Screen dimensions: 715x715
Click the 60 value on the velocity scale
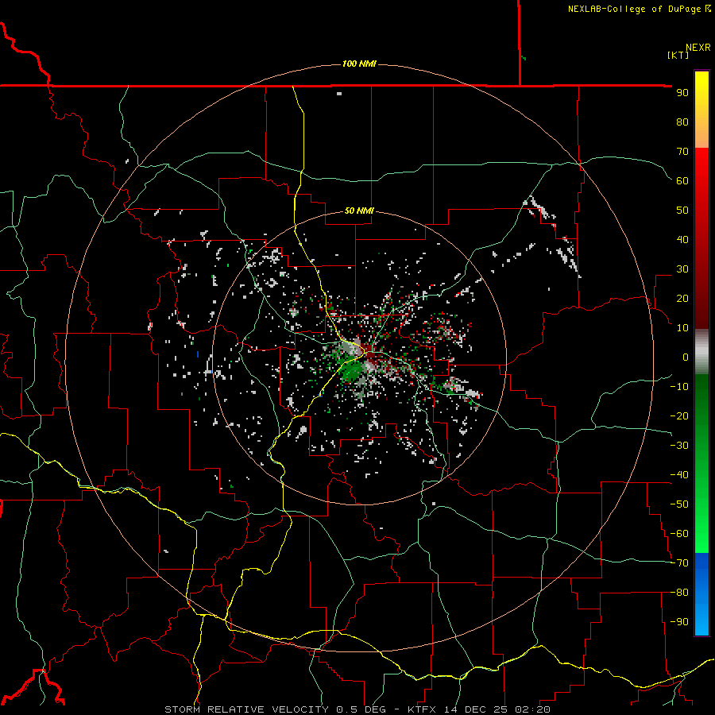tap(682, 180)
